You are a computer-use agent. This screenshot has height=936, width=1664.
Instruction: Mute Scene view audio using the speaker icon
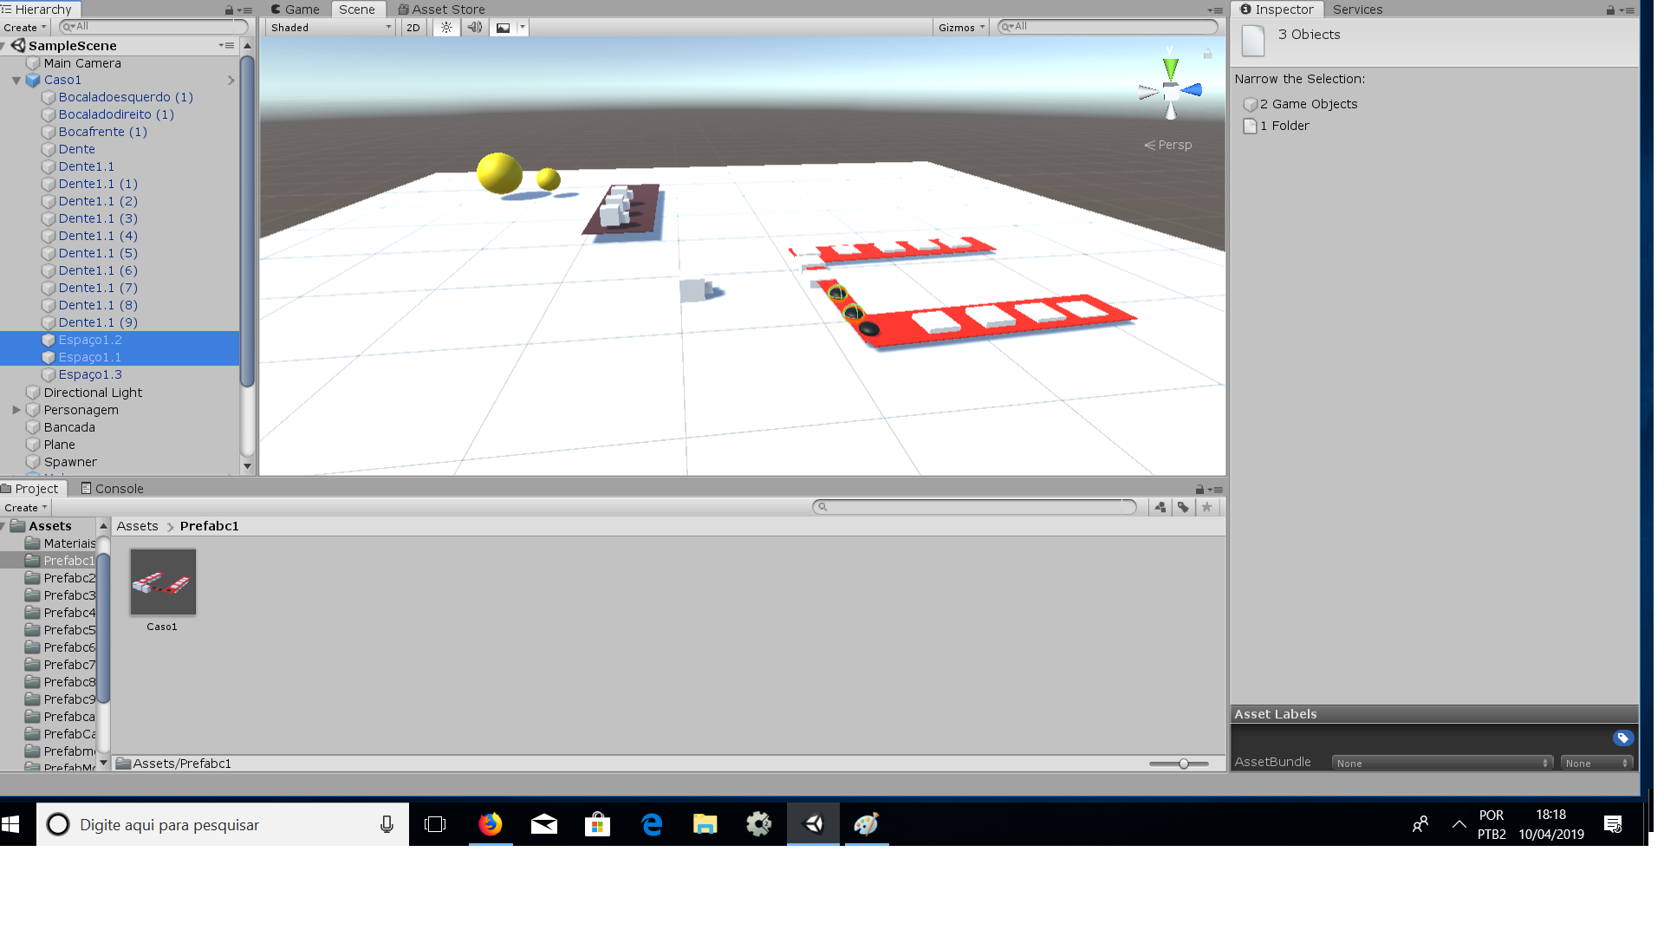(x=474, y=27)
